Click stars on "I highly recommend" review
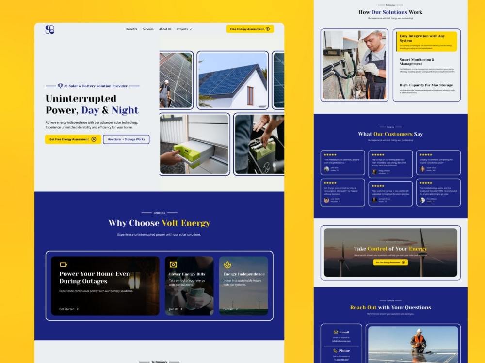The width and height of the screenshot is (485, 363). [x=426, y=155]
